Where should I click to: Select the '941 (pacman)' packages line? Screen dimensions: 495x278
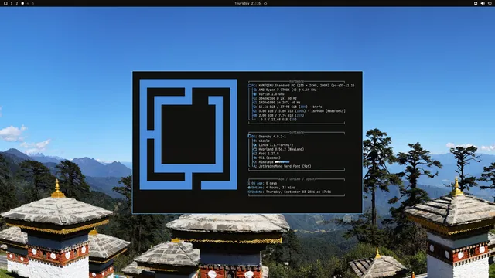click(x=269, y=158)
